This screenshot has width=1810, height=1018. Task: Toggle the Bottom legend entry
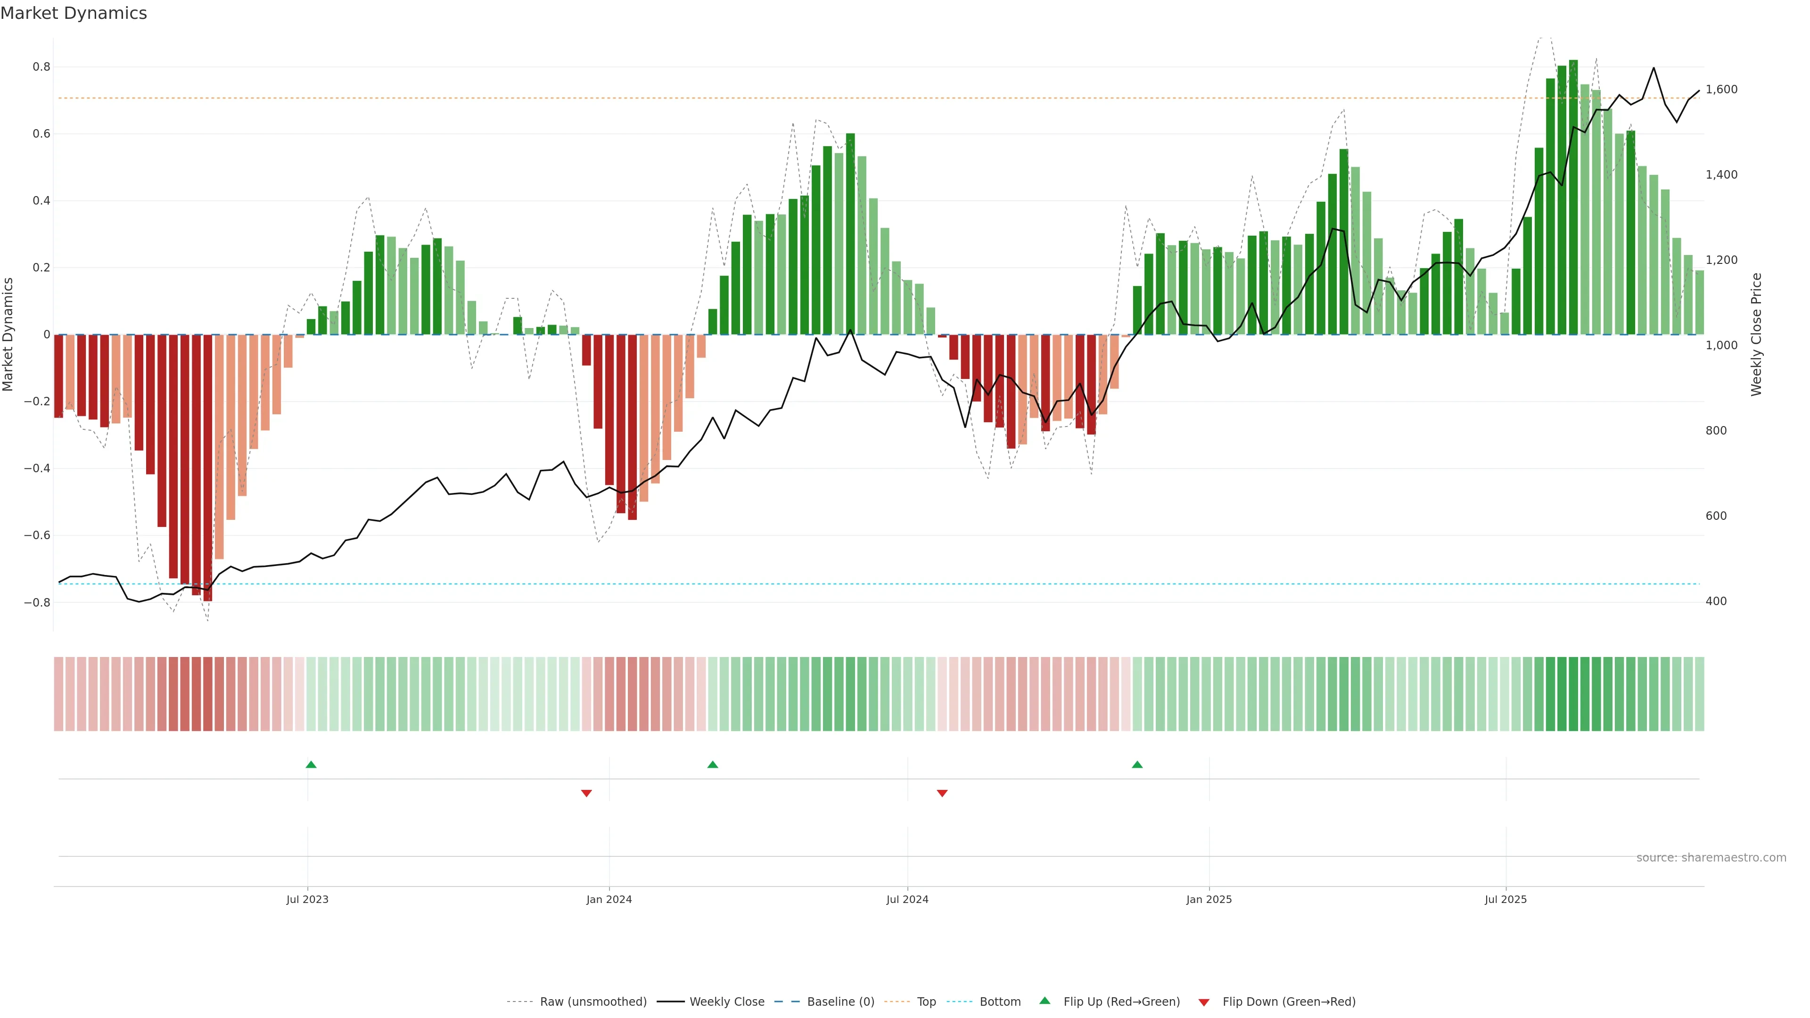1000,1002
